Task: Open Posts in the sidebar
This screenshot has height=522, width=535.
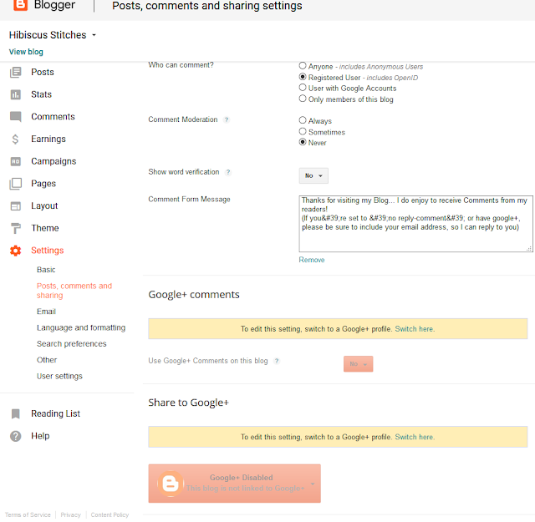Action: click(43, 73)
